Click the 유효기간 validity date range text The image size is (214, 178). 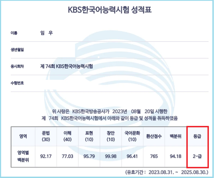[167, 172]
